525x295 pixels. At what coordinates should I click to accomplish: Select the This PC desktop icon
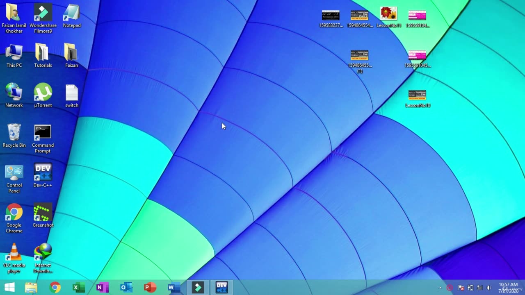[x=14, y=56]
